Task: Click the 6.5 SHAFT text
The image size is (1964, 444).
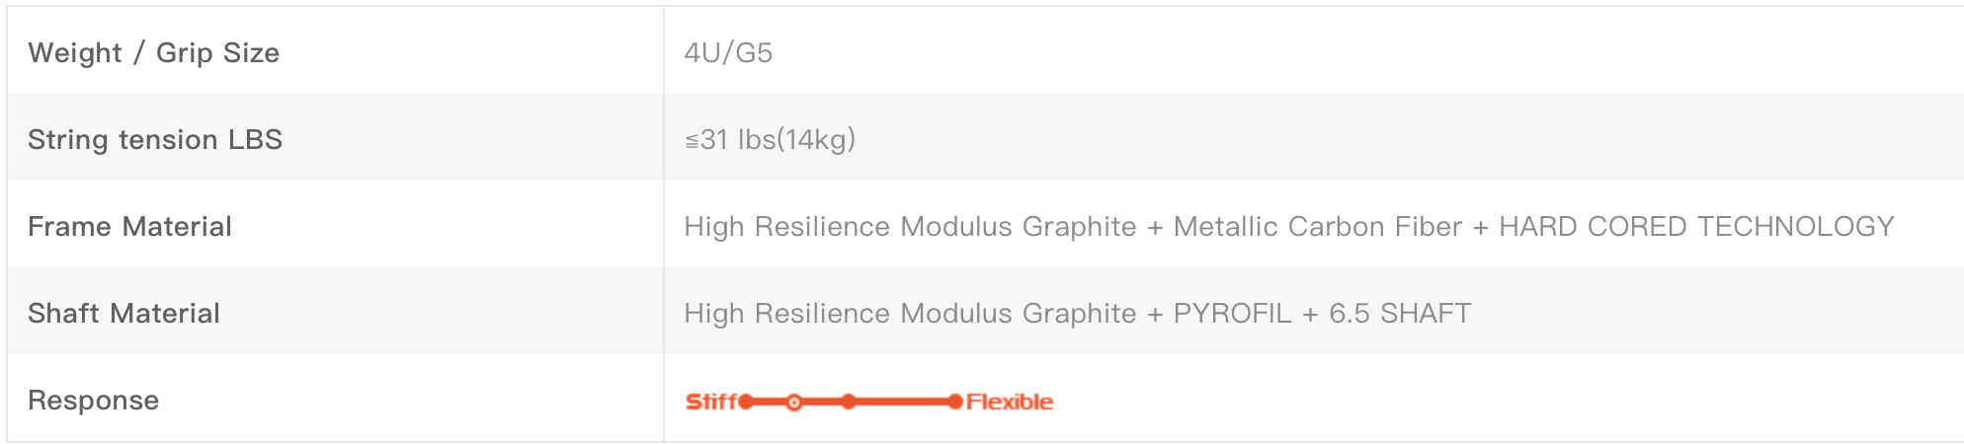Action: [x=1400, y=314]
